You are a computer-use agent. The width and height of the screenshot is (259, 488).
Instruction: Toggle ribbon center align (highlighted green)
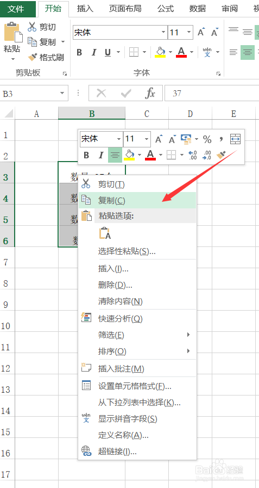(x=247, y=52)
